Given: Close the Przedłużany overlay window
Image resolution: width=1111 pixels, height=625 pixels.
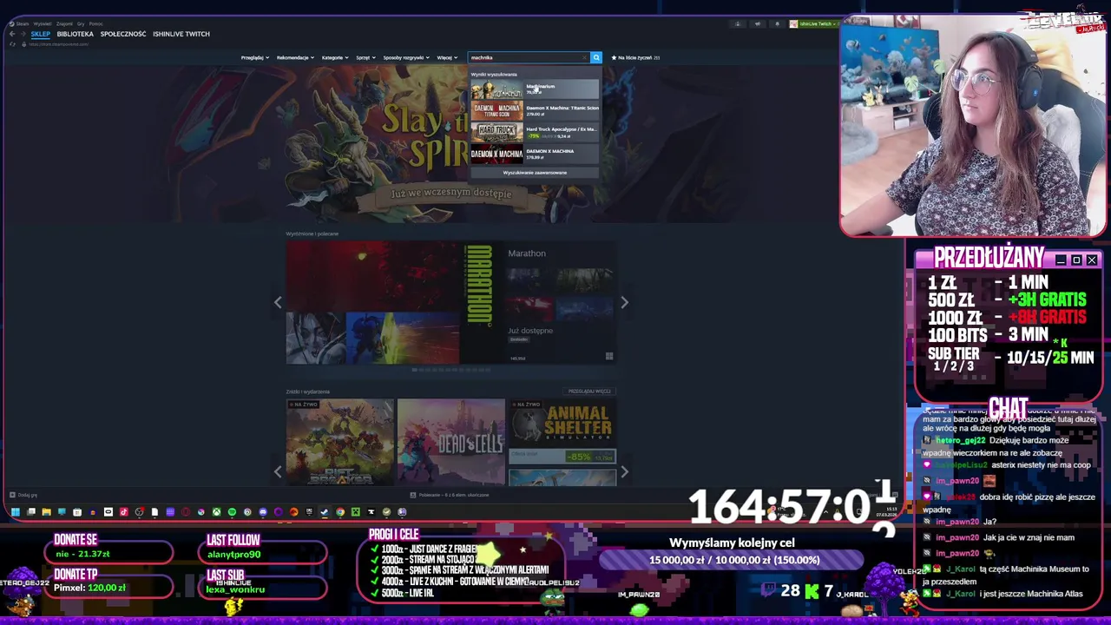Looking at the screenshot, I should (x=1092, y=260).
